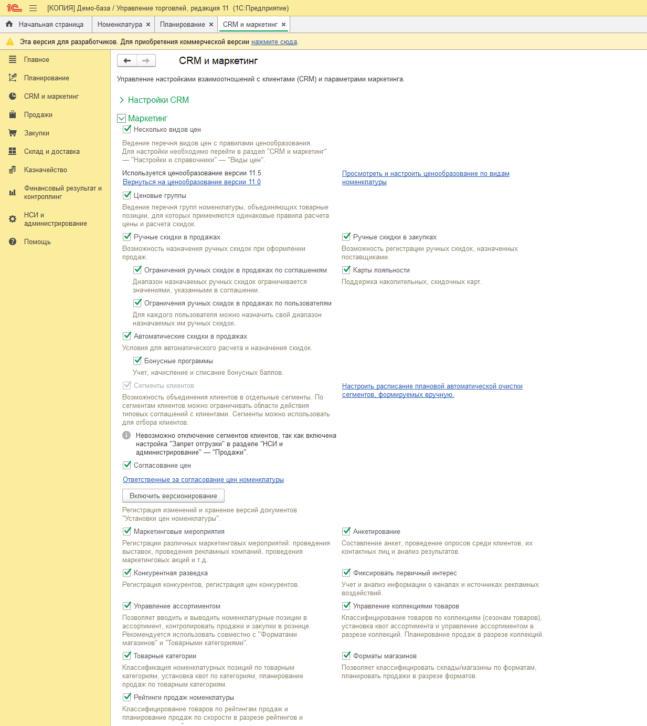Viewport: 647px width, 726px height.
Task: Open Главное in the sidebar
Action: tap(37, 60)
